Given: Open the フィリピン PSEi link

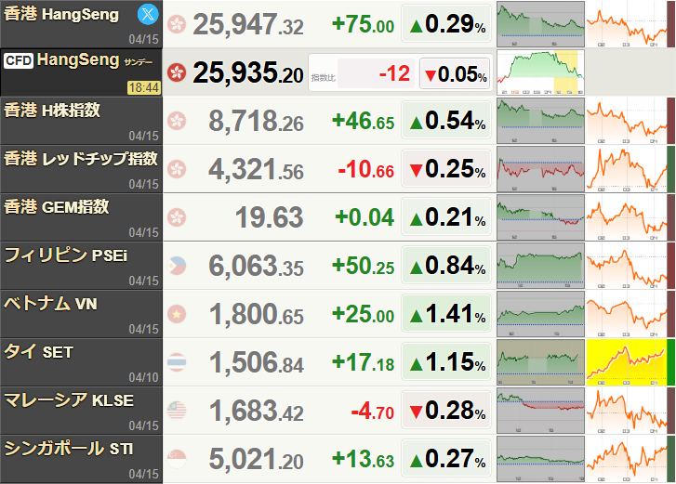Looking at the screenshot, I should (x=65, y=255).
